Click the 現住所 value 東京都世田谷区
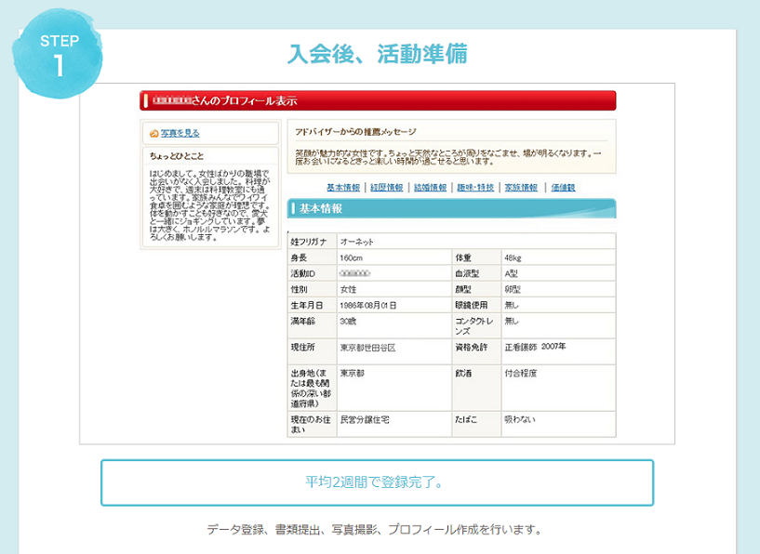 [x=368, y=347]
